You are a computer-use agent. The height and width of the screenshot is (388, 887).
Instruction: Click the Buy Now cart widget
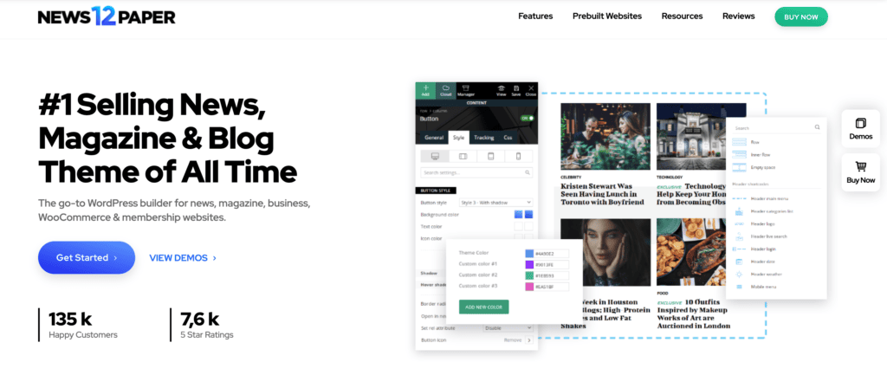click(x=860, y=172)
